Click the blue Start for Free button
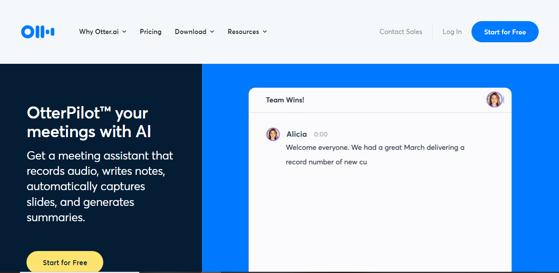The height and width of the screenshot is (273, 559). [x=505, y=32]
